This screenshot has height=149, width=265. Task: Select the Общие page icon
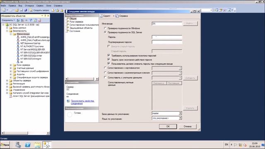[x=67, y=19]
